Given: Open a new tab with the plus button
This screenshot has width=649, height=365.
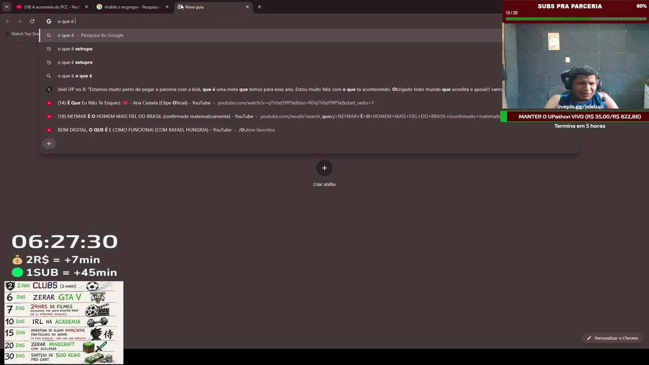Looking at the screenshot, I should click(x=260, y=7).
